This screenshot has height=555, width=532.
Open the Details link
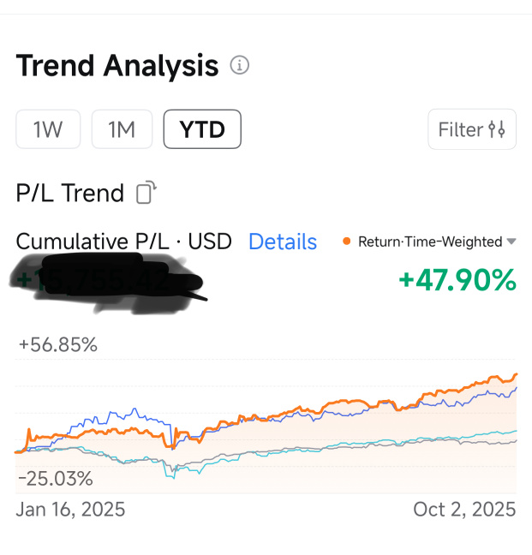tap(283, 242)
